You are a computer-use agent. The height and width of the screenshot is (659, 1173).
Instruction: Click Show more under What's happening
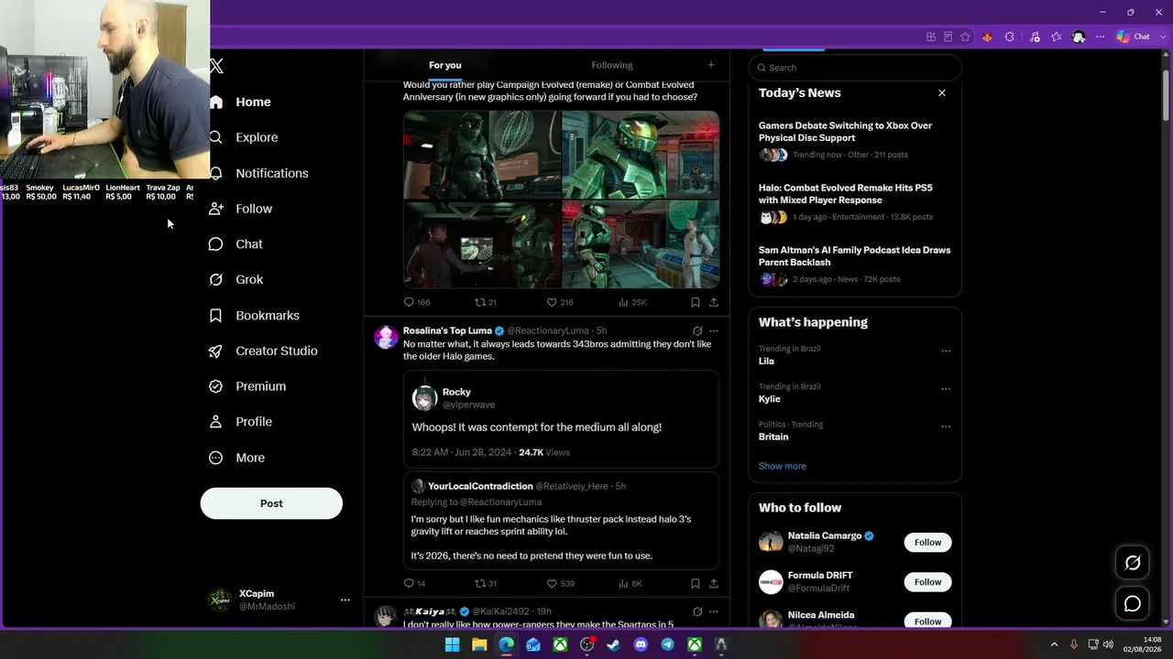tap(783, 466)
